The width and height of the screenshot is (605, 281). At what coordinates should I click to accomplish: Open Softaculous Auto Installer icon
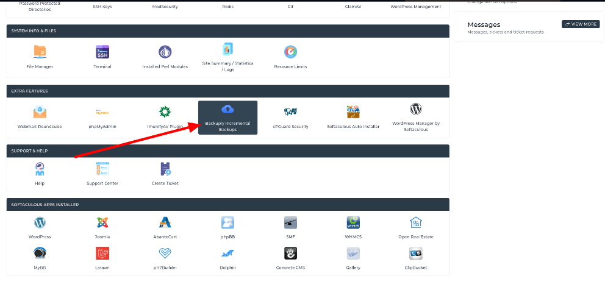[x=353, y=112]
